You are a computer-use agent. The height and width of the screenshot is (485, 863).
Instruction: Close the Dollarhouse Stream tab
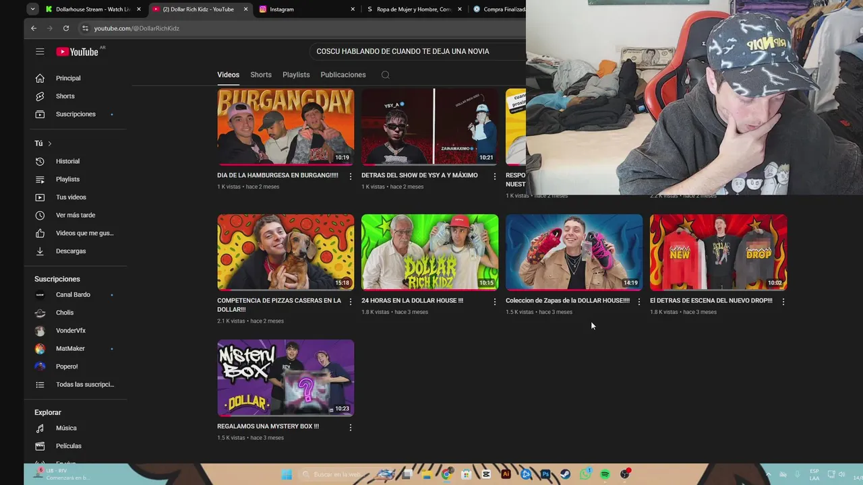click(x=139, y=9)
